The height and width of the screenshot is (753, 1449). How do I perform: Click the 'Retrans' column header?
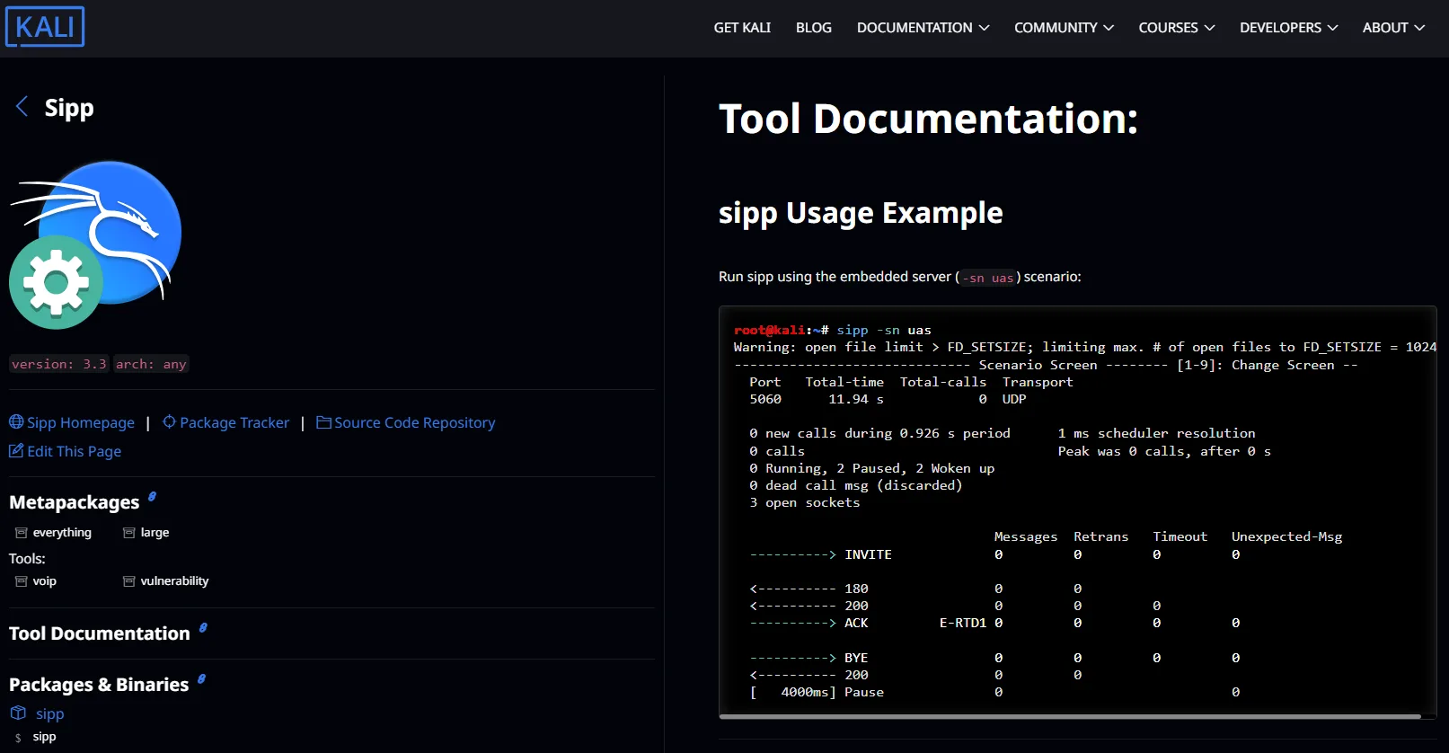[1101, 536]
